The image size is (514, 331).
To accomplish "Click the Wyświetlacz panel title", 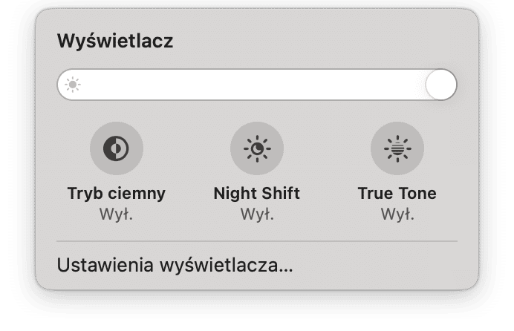I will [x=115, y=42].
